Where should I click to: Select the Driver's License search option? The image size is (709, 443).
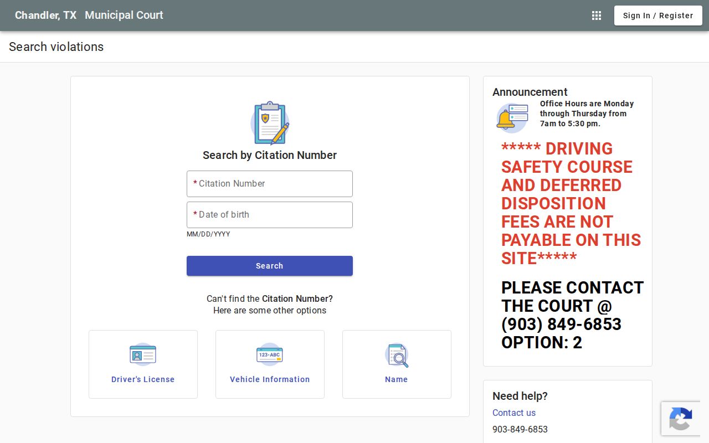tap(143, 364)
